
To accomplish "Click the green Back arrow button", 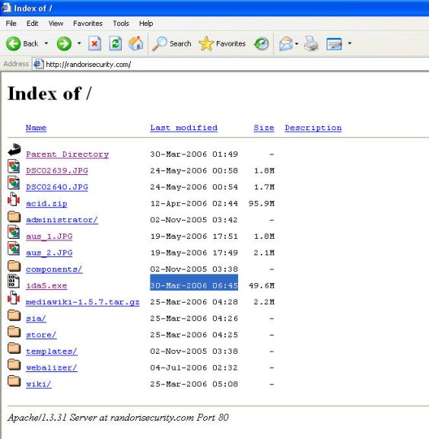I will pyautogui.click(x=22, y=43).
